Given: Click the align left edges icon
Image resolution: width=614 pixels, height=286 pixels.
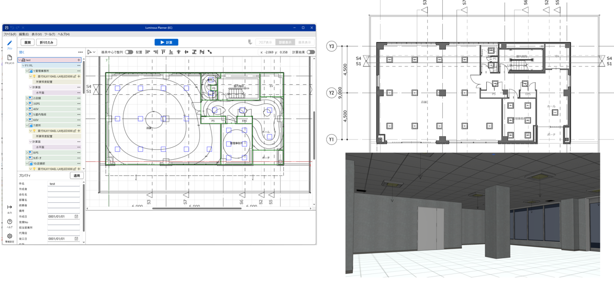Looking at the screenshot, I should point(148,52).
